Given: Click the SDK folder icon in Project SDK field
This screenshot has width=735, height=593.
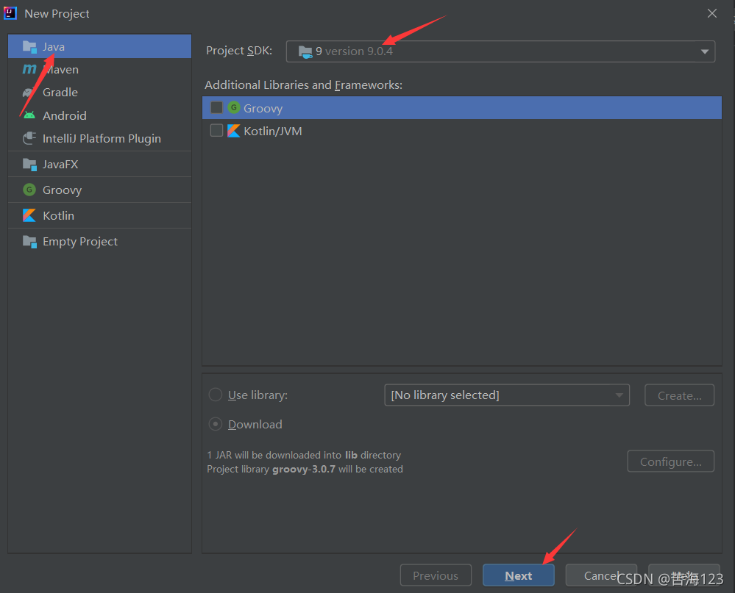Looking at the screenshot, I should click(x=305, y=52).
